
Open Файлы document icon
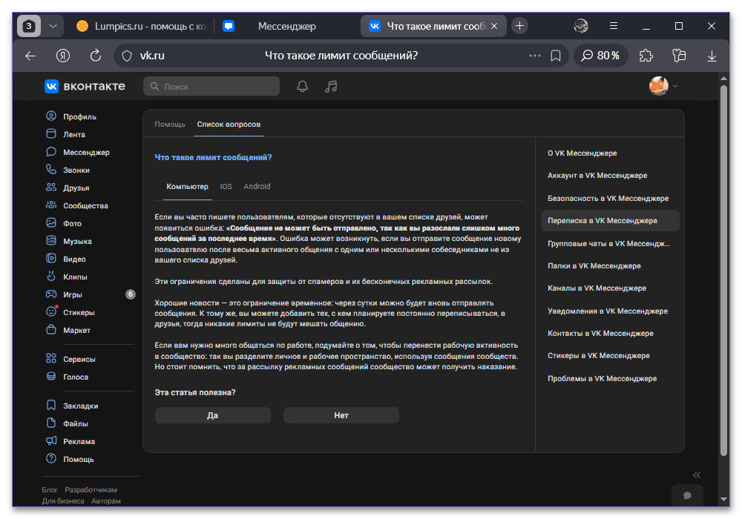point(51,423)
